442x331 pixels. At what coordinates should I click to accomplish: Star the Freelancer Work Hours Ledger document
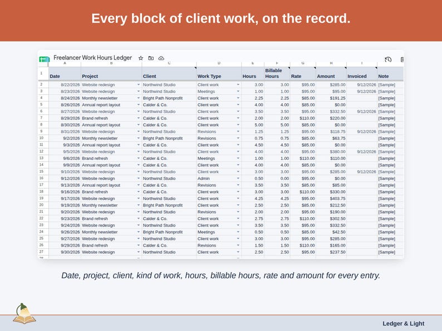(x=141, y=58)
